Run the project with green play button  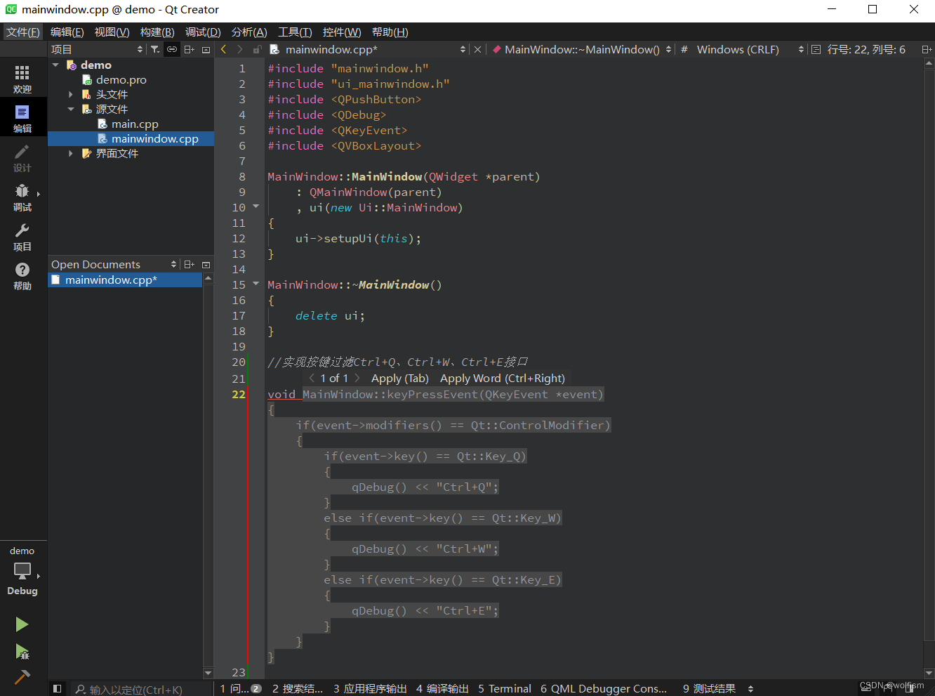click(22, 624)
